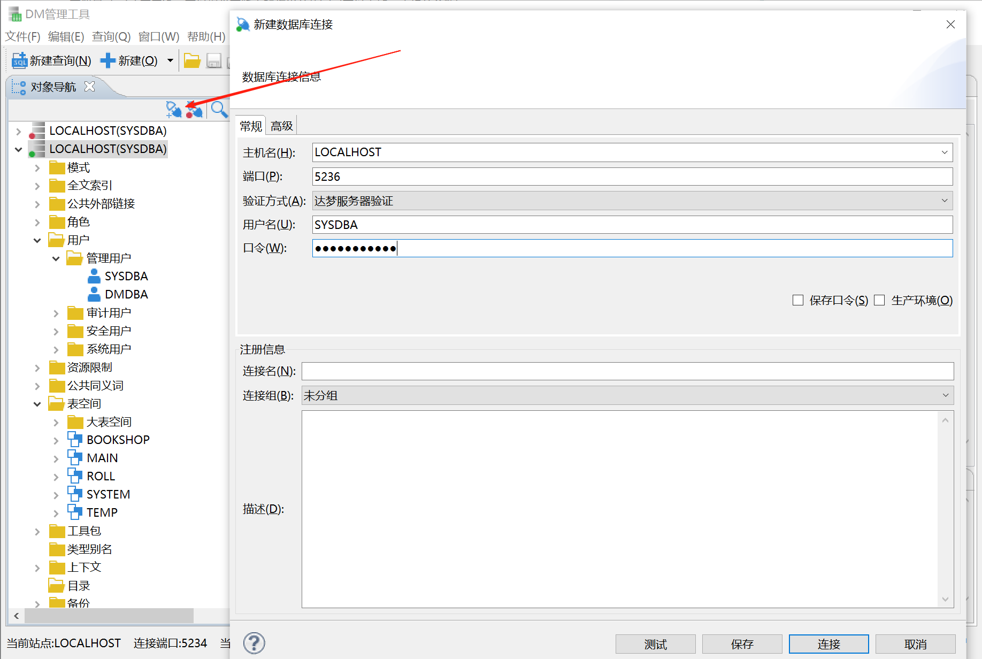The image size is (982, 659).
Task: Click the 类型别名 folder icon
Action: tap(57, 549)
